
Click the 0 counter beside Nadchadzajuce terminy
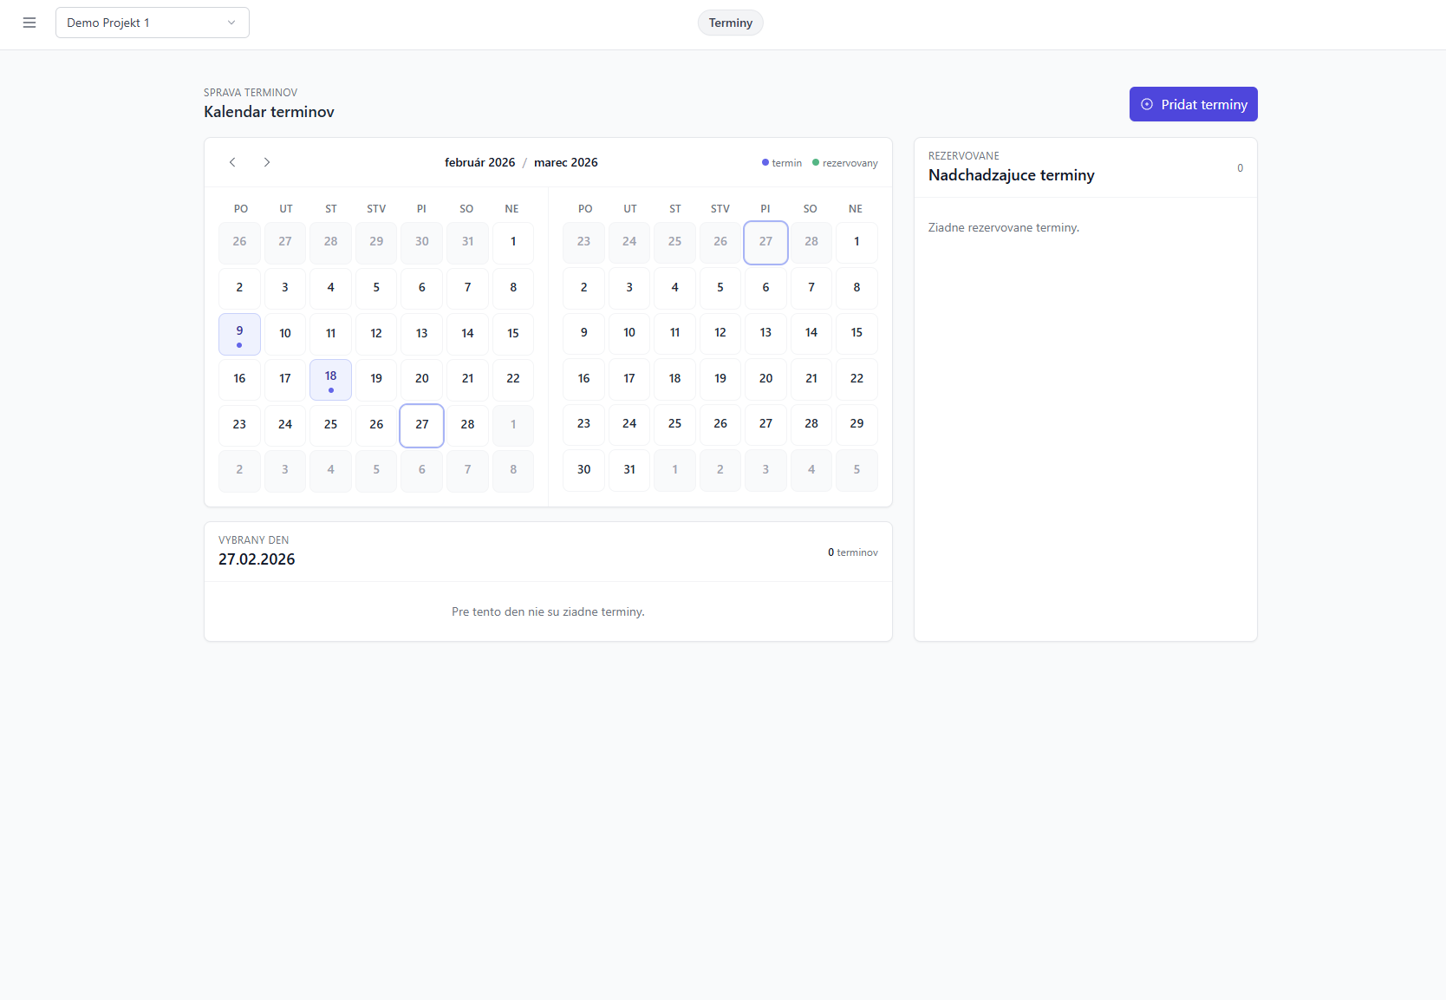(x=1240, y=167)
